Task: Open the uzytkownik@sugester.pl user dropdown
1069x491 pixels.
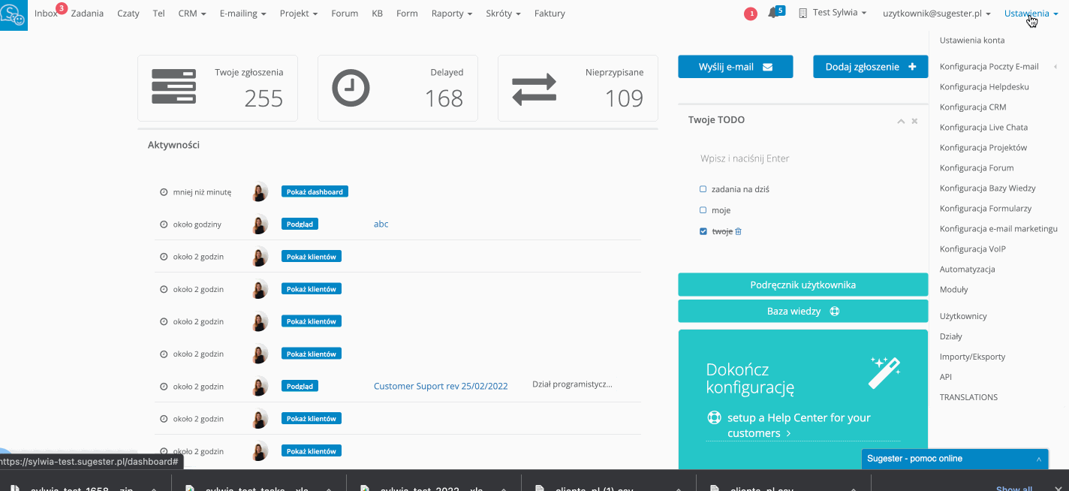Action: point(936,14)
